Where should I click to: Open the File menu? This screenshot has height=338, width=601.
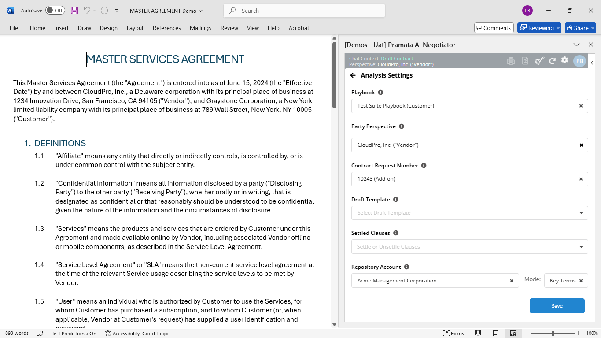coord(14,28)
